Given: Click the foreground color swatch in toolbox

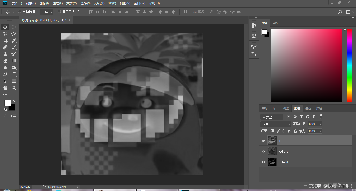Looking at the screenshot, I should coord(8,103).
